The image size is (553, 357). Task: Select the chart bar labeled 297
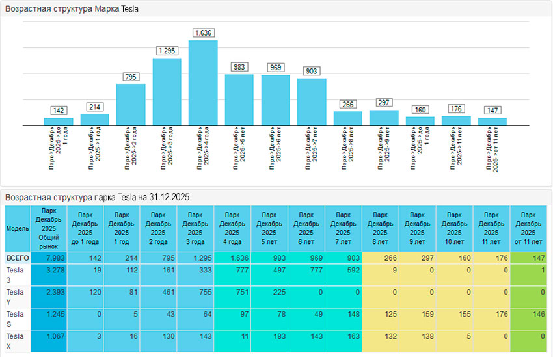384,118
